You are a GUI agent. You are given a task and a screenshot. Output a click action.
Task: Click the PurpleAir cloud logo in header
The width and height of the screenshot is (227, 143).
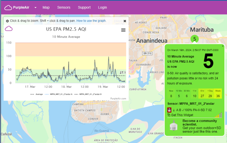click(8, 8)
